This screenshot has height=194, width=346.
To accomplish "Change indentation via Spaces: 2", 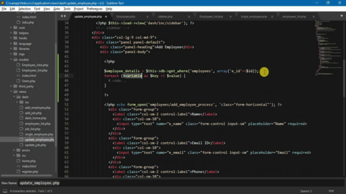I will [306, 191].
